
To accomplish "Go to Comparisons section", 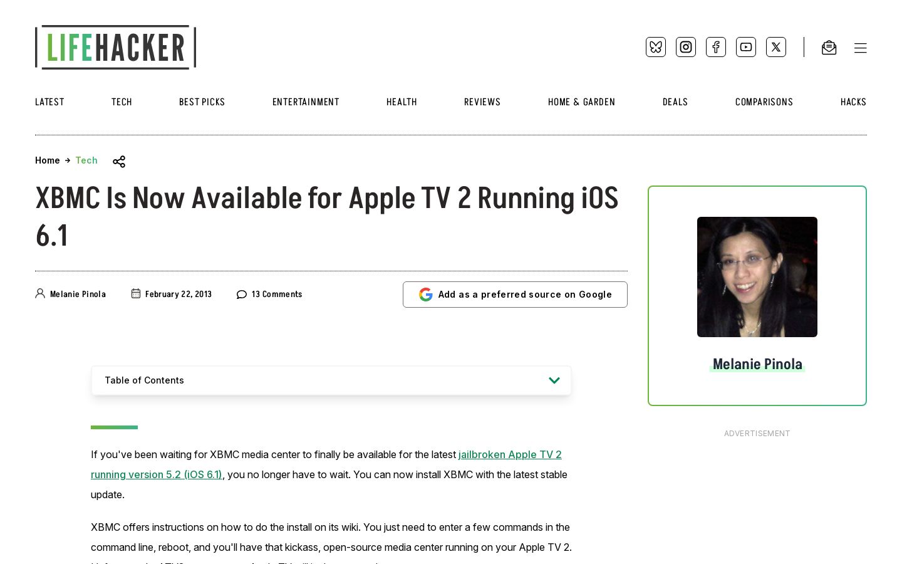I will (764, 102).
